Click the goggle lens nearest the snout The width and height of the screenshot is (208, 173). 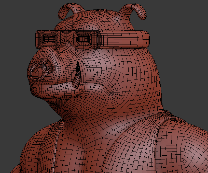pos(49,39)
